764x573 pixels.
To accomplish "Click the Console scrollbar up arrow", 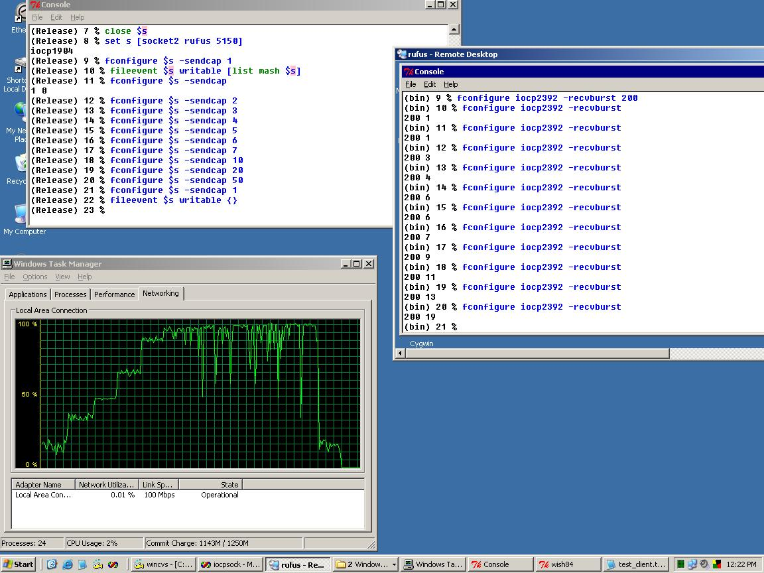I will point(454,29).
